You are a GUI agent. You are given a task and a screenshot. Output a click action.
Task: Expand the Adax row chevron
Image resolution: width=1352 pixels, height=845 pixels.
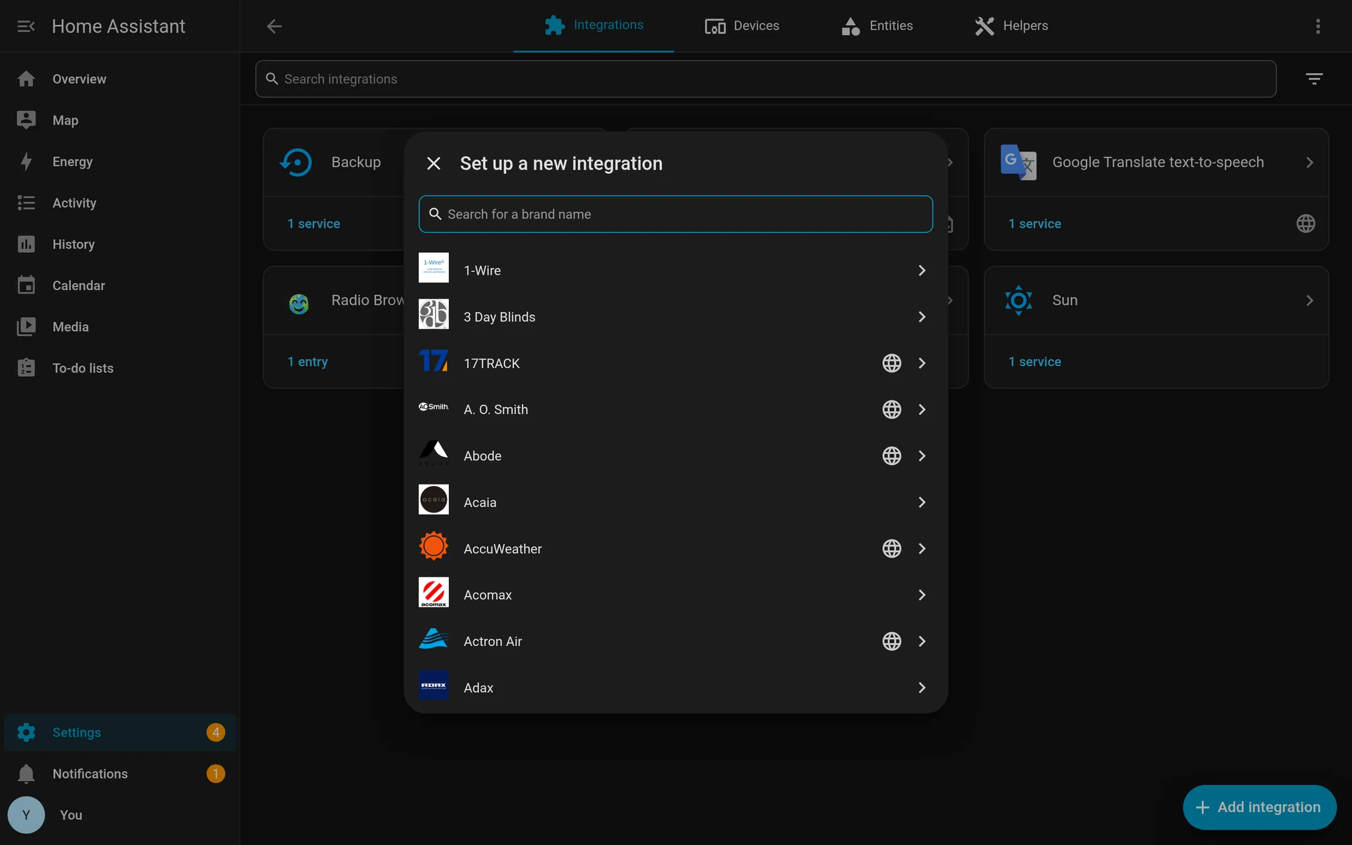(922, 687)
